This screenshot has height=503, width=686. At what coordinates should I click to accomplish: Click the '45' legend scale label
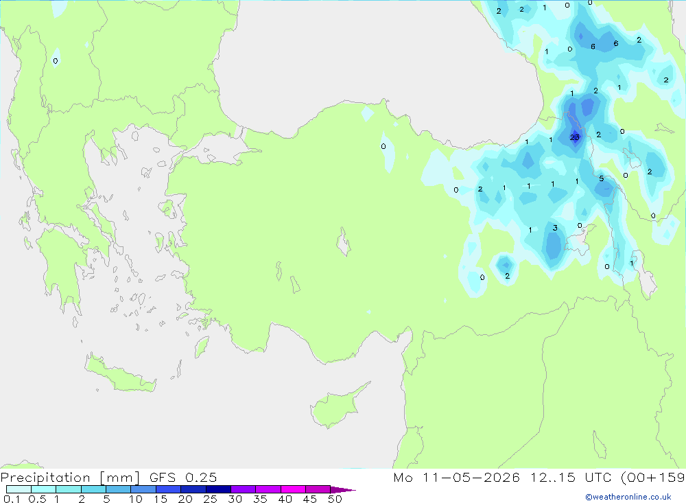[310, 499]
